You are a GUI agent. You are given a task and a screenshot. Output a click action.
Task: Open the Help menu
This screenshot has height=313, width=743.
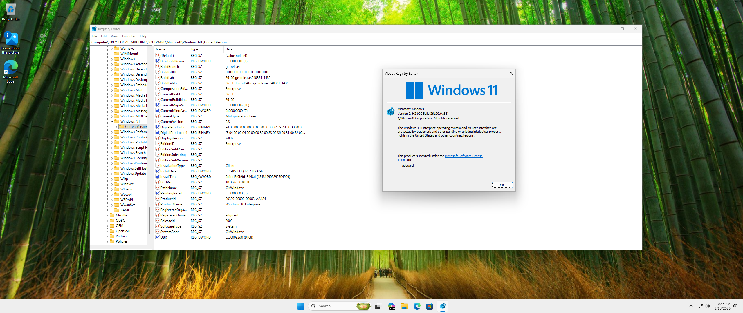point(143,36)
